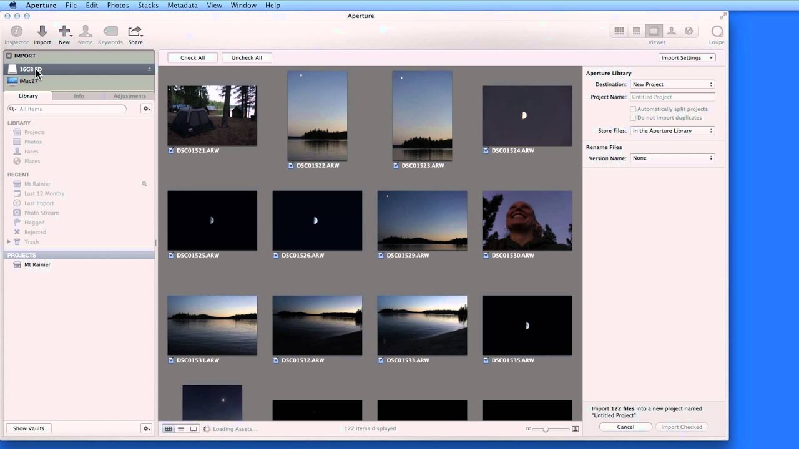Select the smiling woman thumbnail DSC01530
Image resolution: width=799 pixels, height=449 pixels.
527,221
